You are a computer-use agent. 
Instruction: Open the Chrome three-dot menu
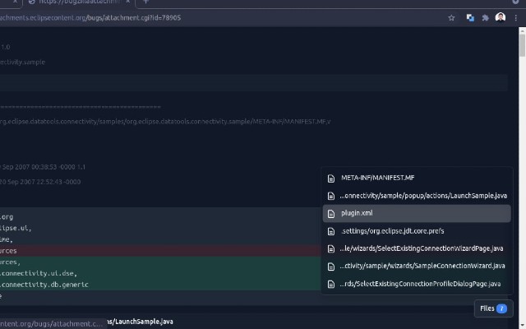[x=516, y=17]
